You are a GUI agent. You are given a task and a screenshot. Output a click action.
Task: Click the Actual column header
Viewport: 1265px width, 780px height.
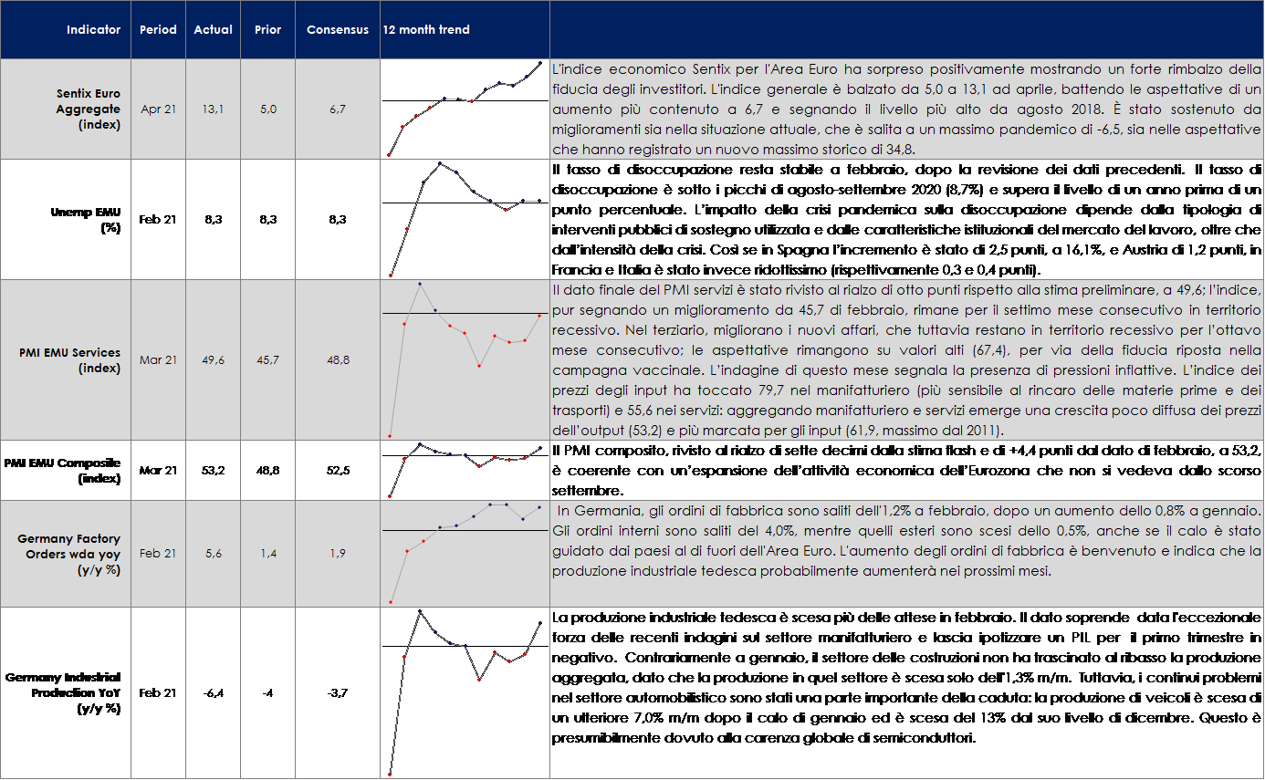pos(213,30)
